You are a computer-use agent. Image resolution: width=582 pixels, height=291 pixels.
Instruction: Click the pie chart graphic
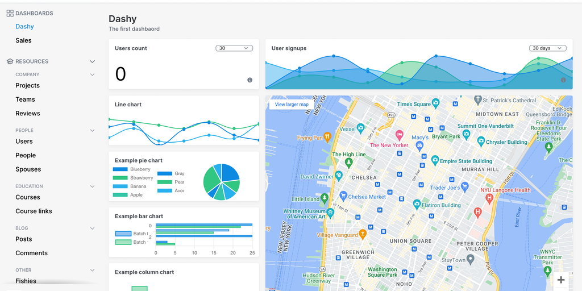pyautogui.click(x=222, y=182)
